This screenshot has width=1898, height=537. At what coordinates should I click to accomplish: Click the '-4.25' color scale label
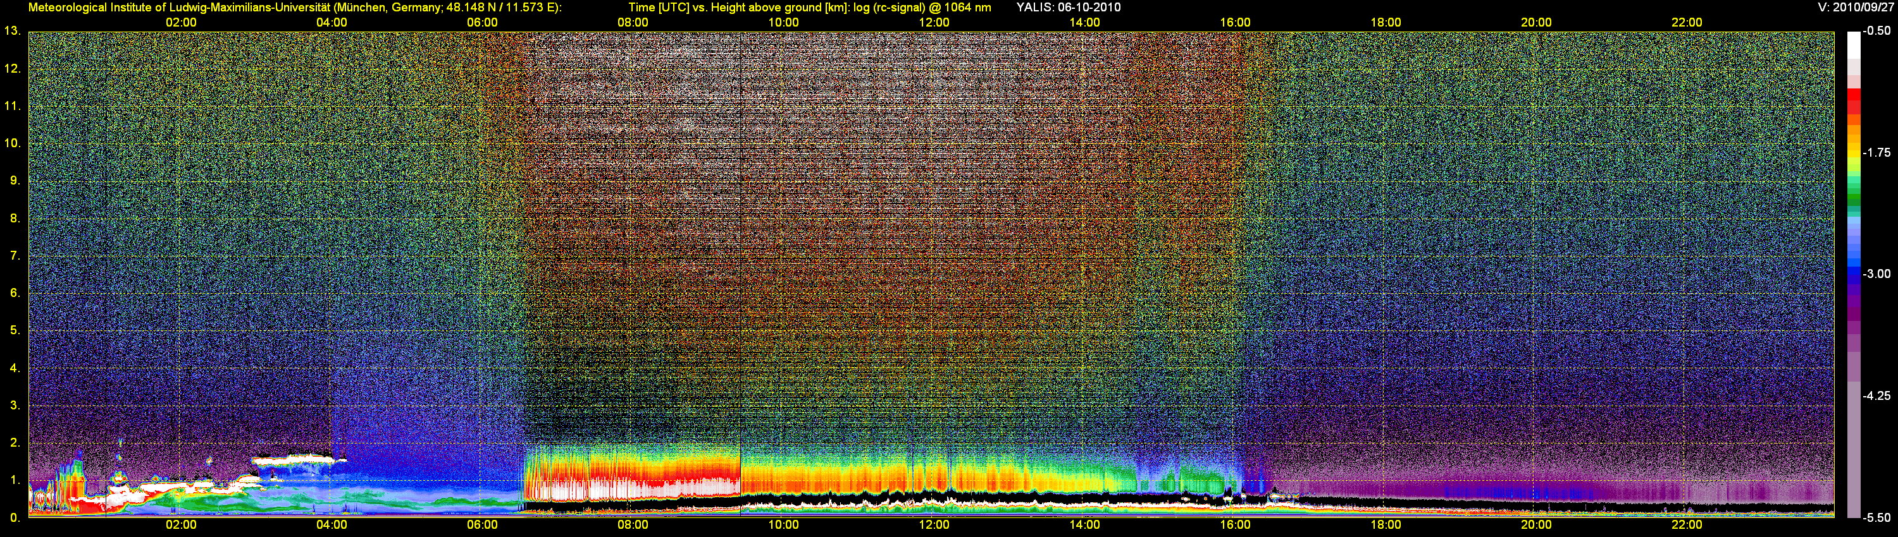(x=1876, y=395)
